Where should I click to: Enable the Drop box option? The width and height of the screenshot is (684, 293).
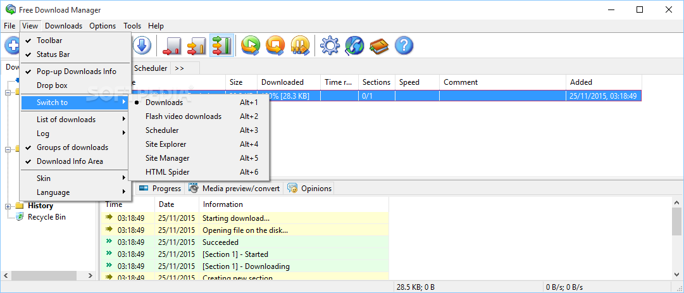(x=75, y=85)
